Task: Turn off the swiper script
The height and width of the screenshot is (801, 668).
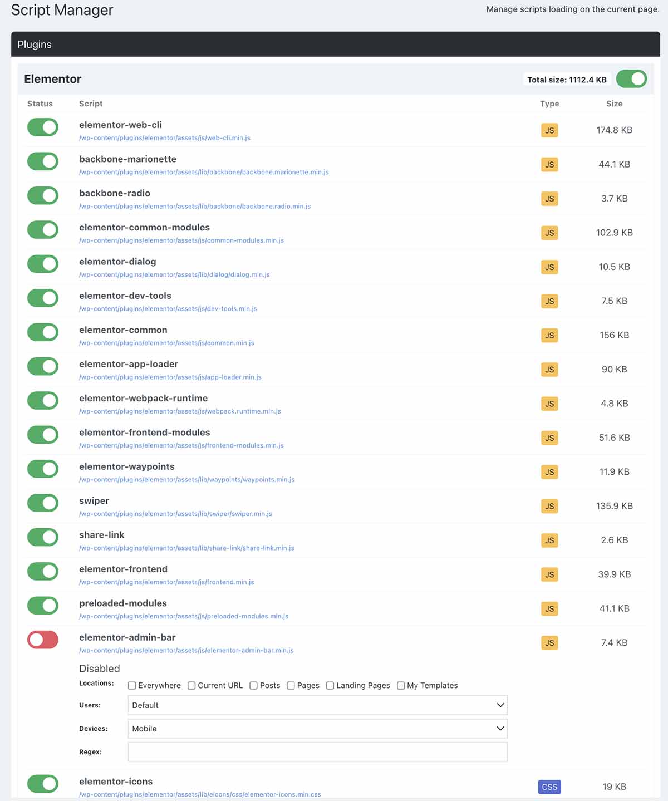Action: click(43, 503)
